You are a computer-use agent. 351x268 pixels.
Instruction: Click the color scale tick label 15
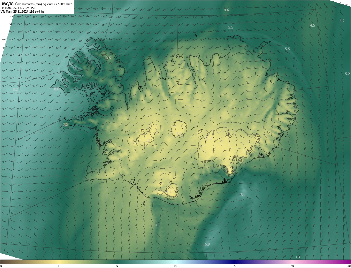(x=234, y=266)
